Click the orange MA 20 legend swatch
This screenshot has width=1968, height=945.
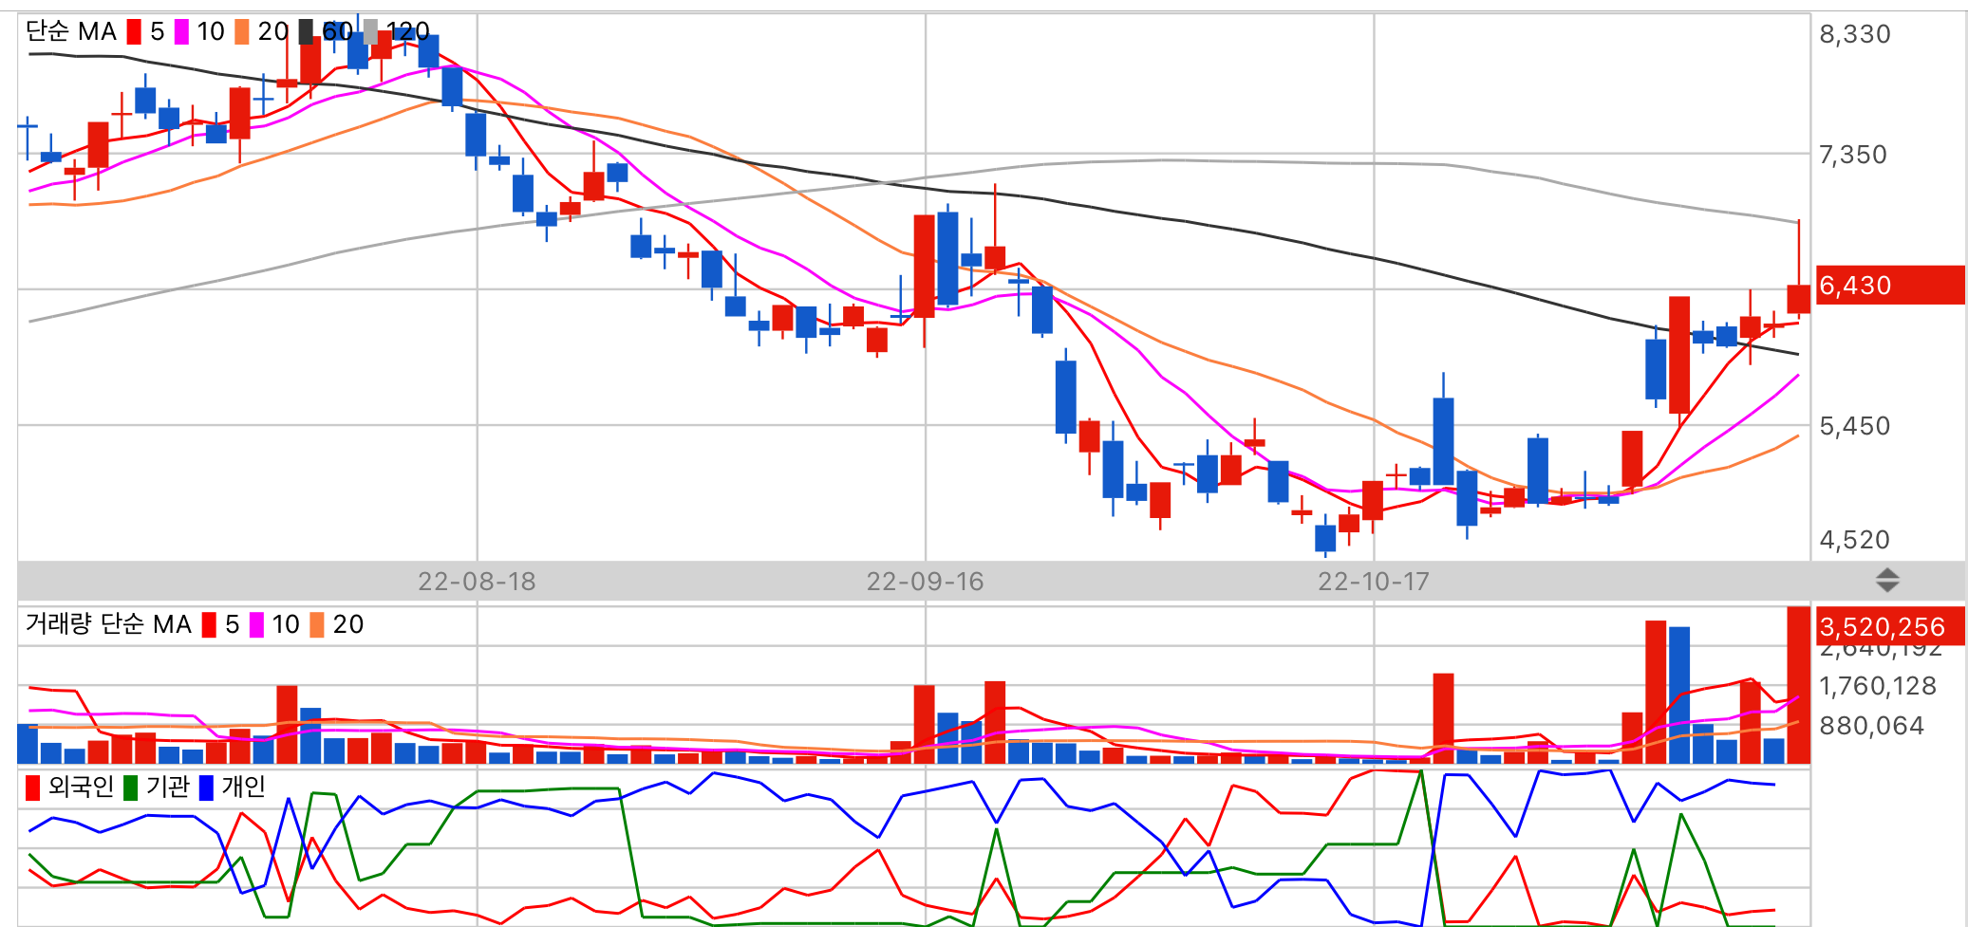242,32
